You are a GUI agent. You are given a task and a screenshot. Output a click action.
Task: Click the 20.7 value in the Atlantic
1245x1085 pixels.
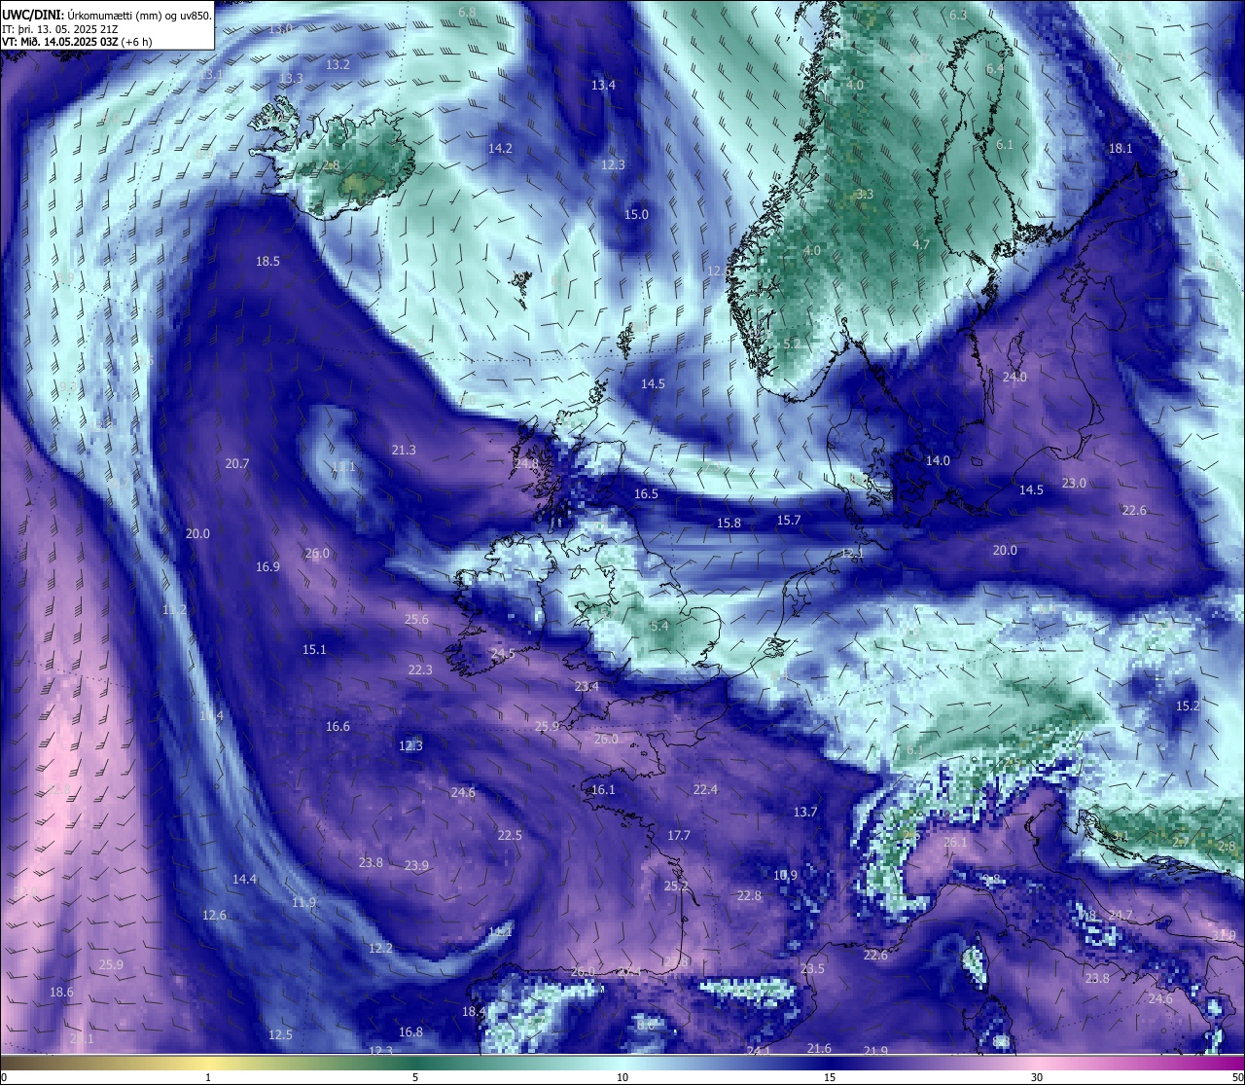237,464
